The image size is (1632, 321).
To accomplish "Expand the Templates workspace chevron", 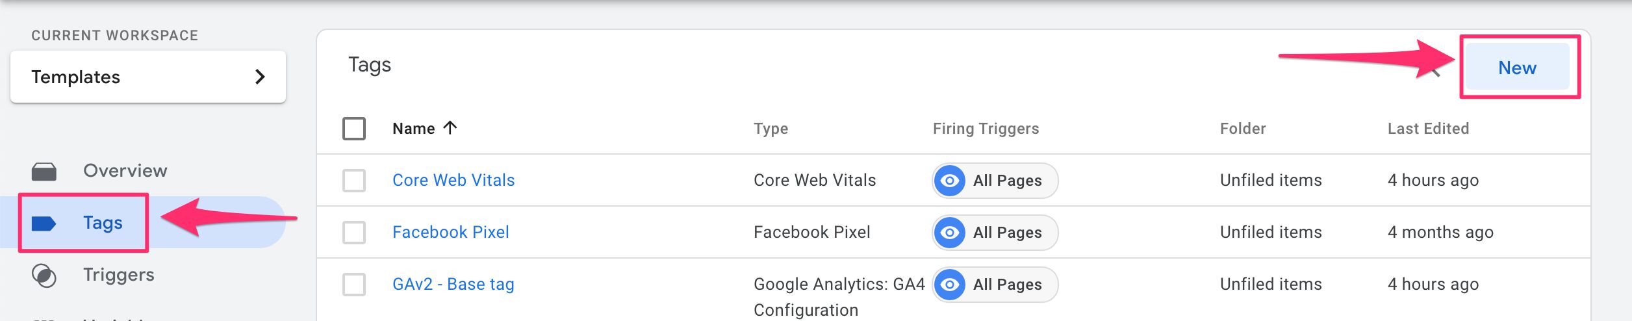I will tap(260, 77).
